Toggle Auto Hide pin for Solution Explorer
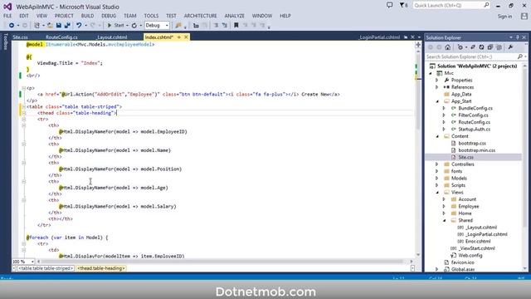 point(518,37)
